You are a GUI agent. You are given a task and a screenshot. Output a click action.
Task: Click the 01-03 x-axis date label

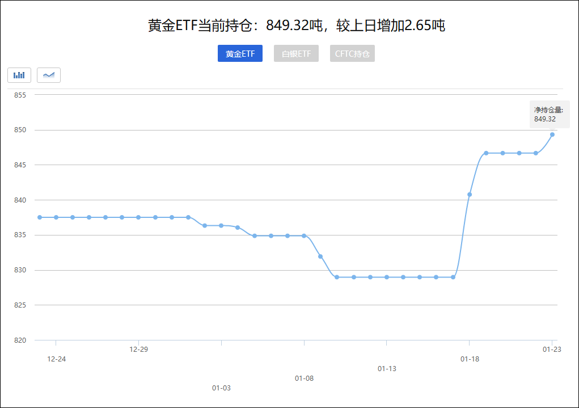[x=221, y=388]
